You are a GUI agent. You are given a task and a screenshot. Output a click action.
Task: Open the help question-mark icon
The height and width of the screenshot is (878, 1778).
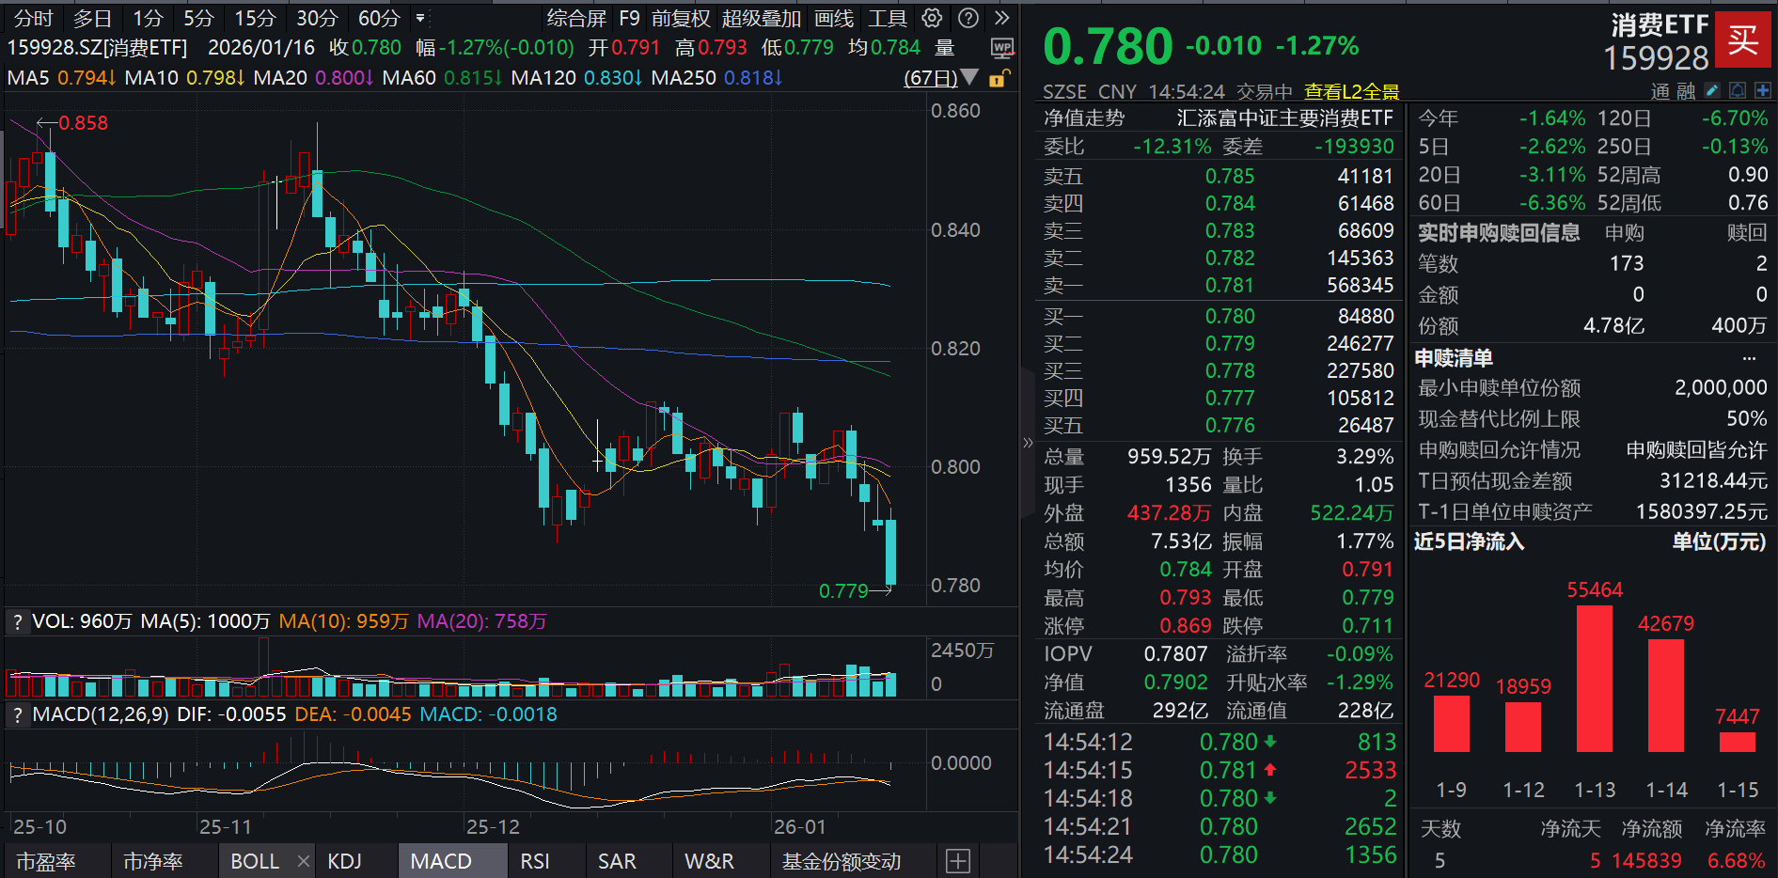[968, 18]
